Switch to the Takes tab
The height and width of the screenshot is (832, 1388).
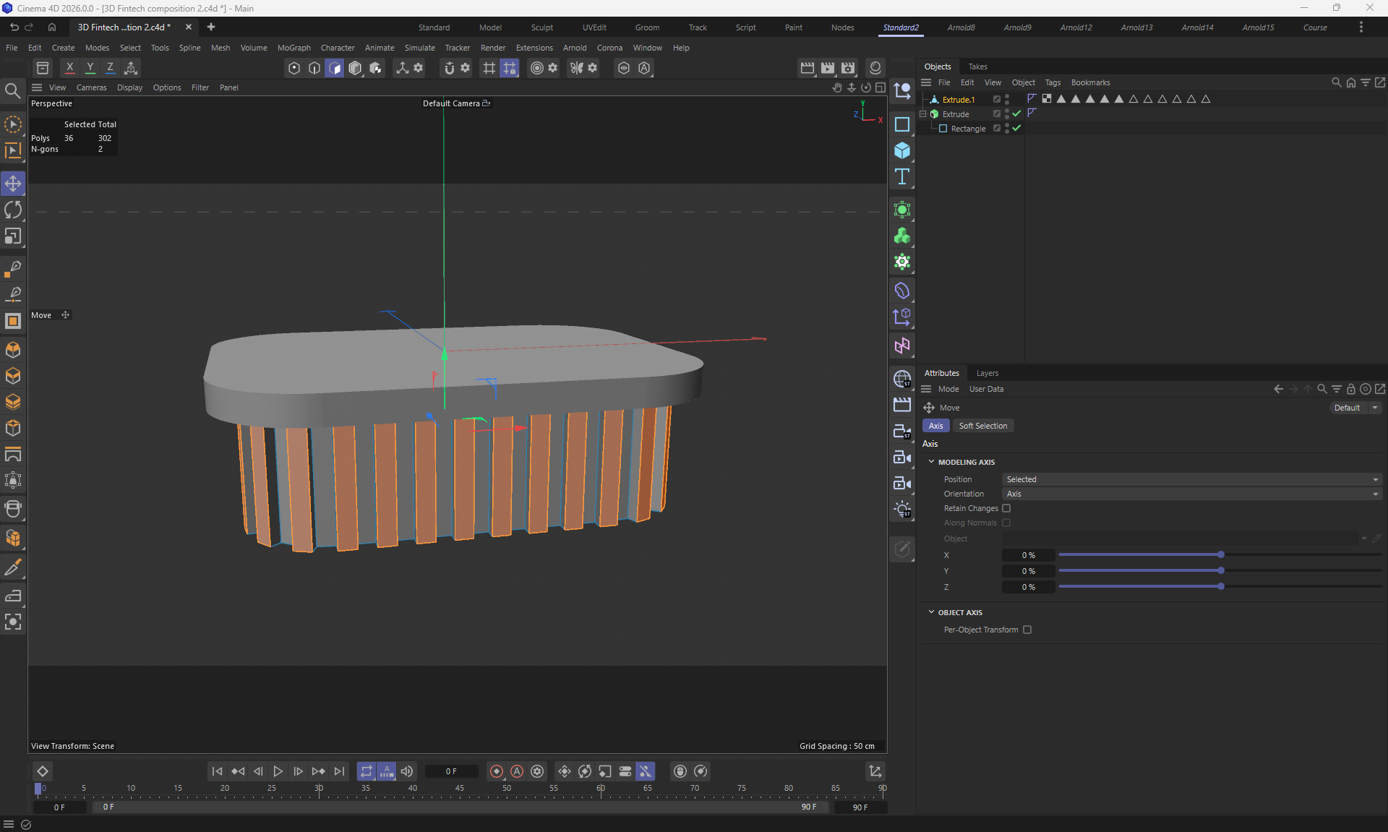point(977,67)
